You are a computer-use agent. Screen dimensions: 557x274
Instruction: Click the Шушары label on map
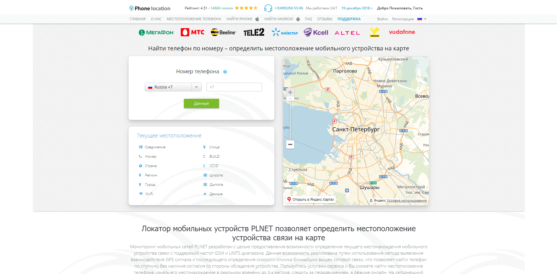pos(370,188)
